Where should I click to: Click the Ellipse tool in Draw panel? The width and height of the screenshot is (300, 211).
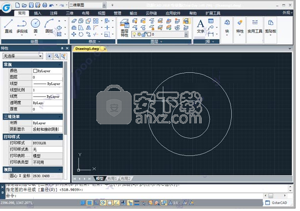pyautogui.click(x=59, y=28)
